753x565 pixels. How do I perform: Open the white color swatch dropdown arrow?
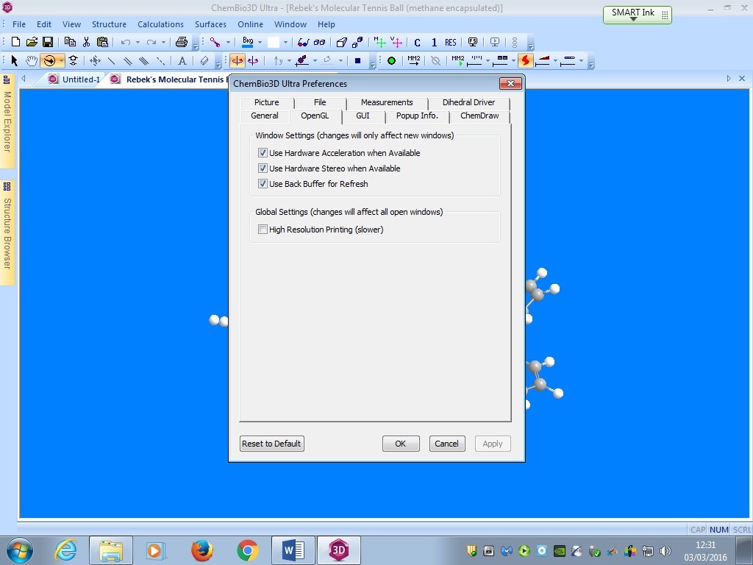click(286, 42)
